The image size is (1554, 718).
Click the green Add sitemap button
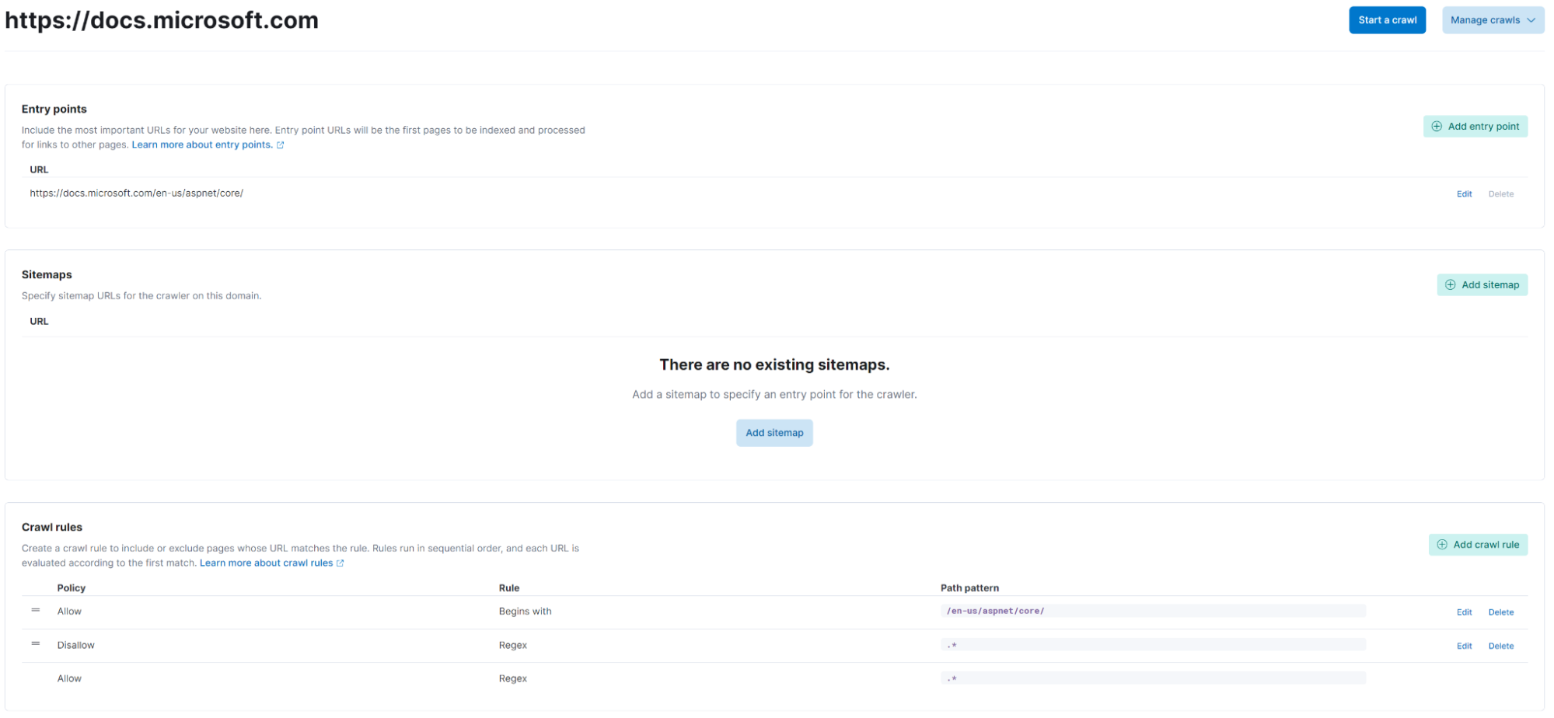1482,285
